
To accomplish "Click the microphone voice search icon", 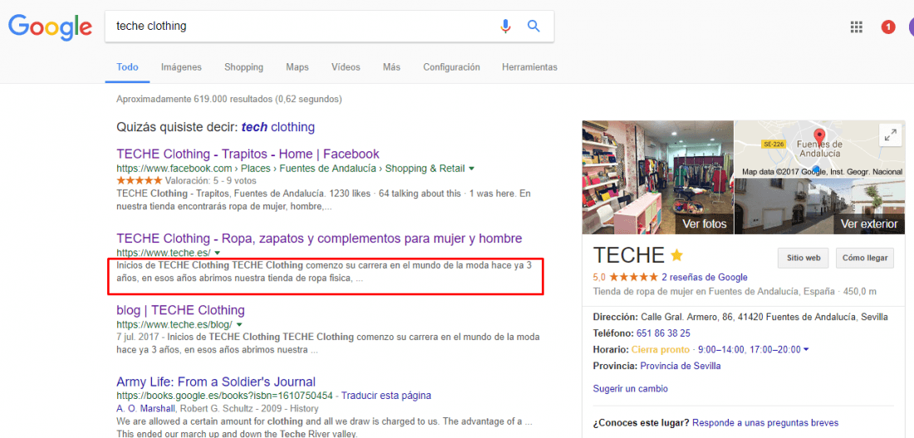I will click(505, 27).
